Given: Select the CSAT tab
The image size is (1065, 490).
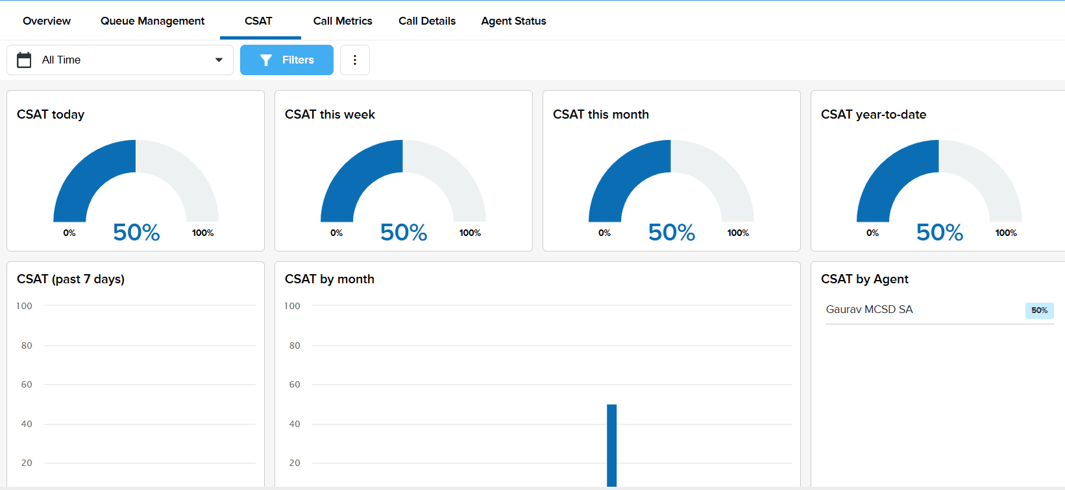Looking at the screenshot, I should [258, 21].
